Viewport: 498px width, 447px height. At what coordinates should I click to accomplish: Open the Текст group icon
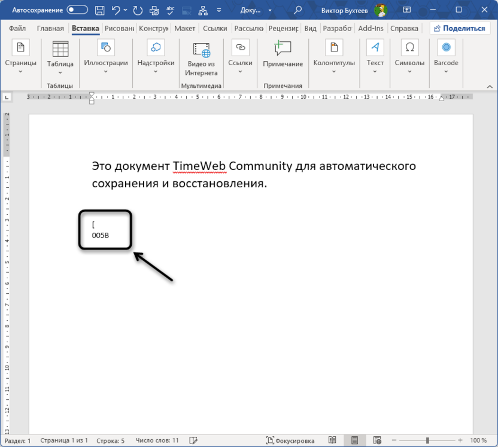pos(375,47)
